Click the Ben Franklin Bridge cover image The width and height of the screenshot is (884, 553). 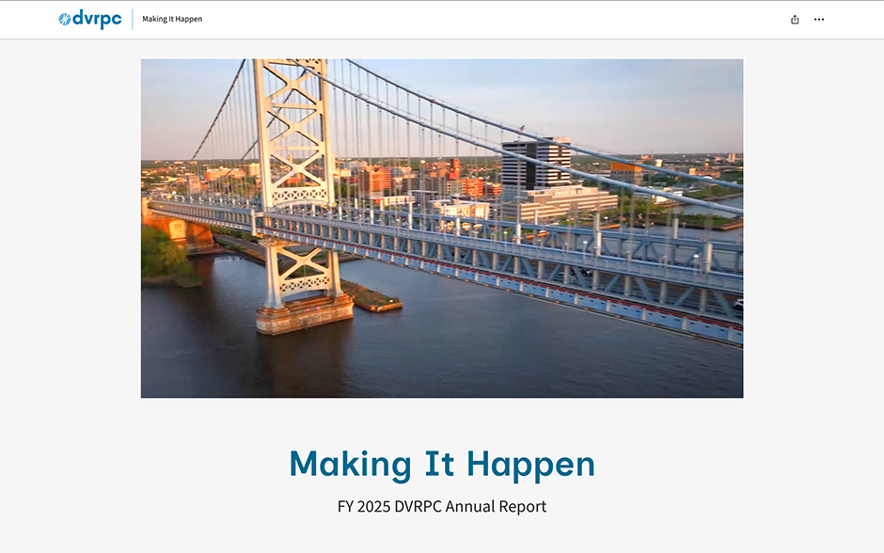coord(442,227)
